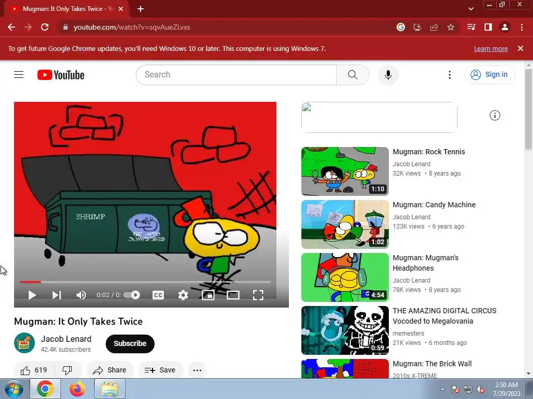
Task: Enter full screen mode
Action: click(258, 295)
